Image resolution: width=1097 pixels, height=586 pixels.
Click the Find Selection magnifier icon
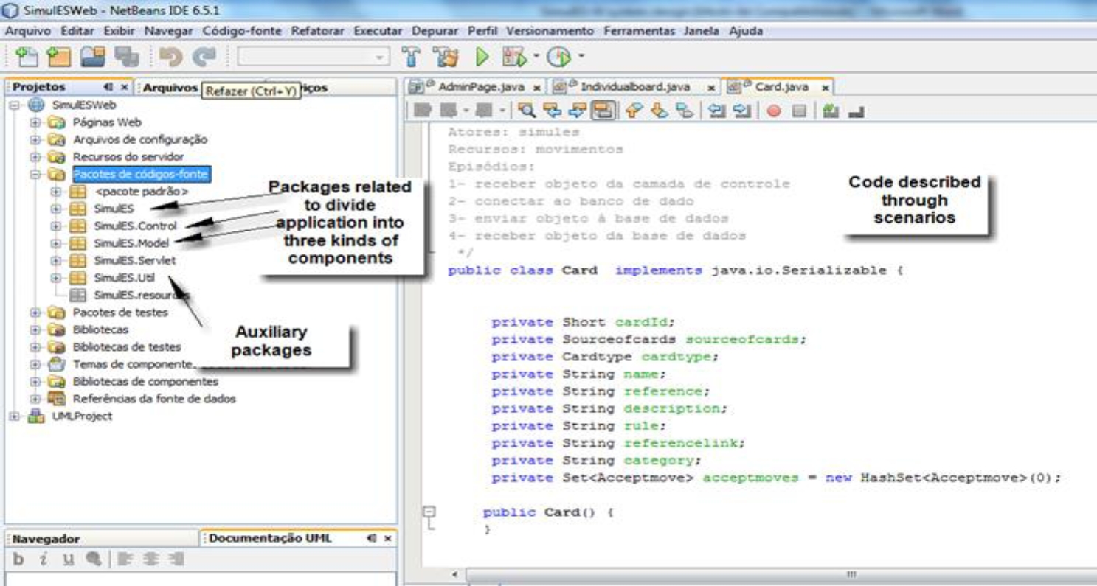tap(527, 111)
